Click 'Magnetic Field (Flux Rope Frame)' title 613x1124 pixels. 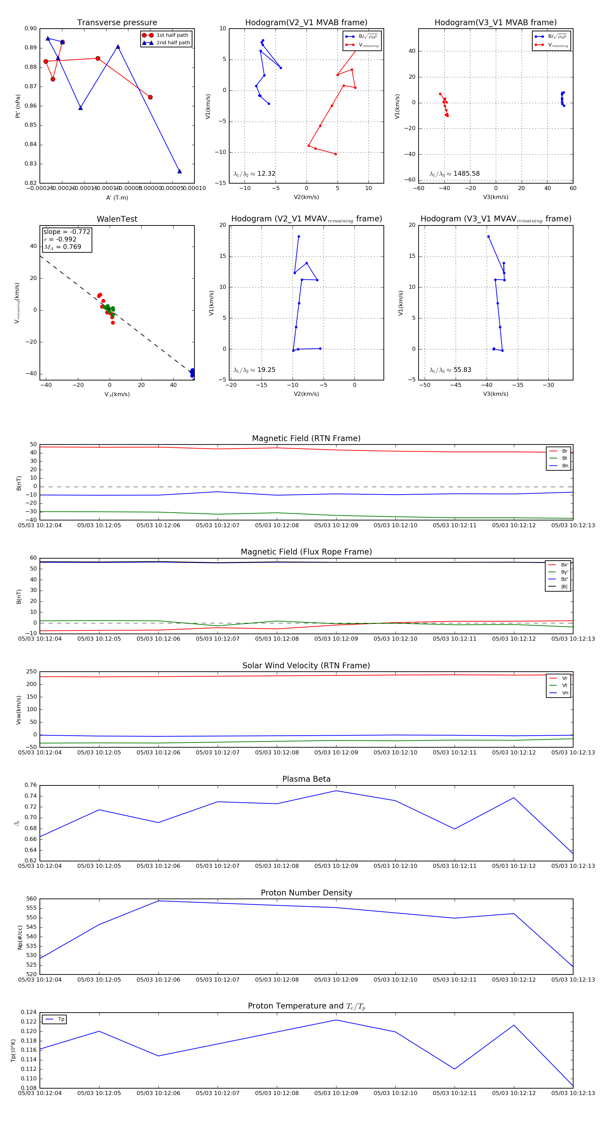[x=306, y=552]
